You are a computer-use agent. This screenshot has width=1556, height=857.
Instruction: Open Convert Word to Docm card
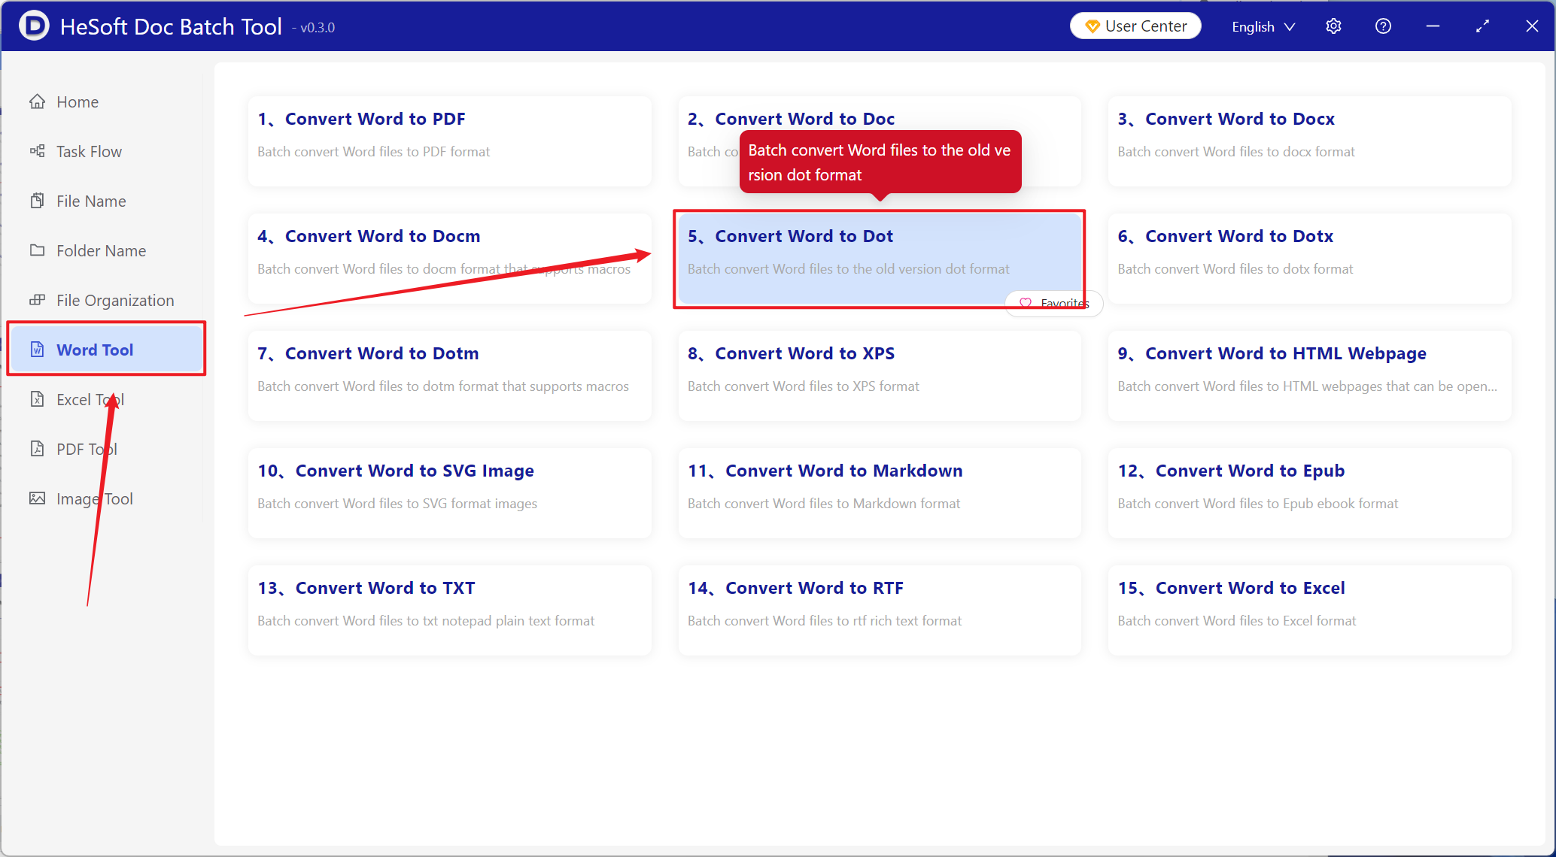(449, 259)
